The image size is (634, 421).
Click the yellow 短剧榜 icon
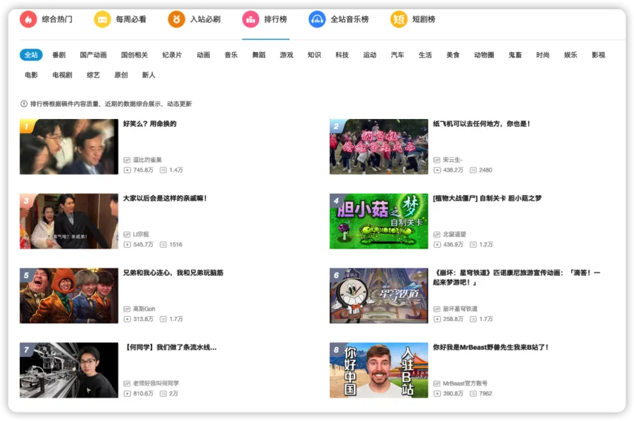[x=399, y=20]
